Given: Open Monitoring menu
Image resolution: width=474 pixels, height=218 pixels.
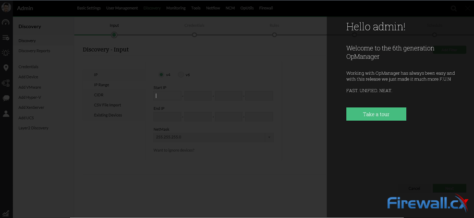Looking at the screenshot, I should (176, 8).
